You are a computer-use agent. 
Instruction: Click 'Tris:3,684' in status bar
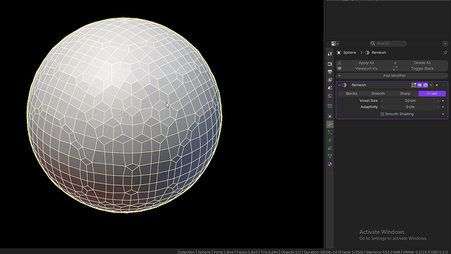click(269, 252)
